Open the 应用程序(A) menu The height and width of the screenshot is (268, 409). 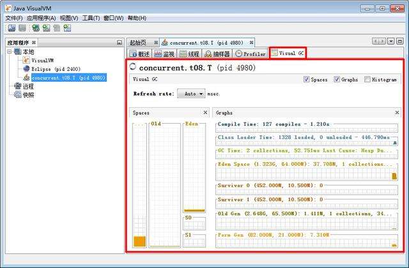[41, 19]
